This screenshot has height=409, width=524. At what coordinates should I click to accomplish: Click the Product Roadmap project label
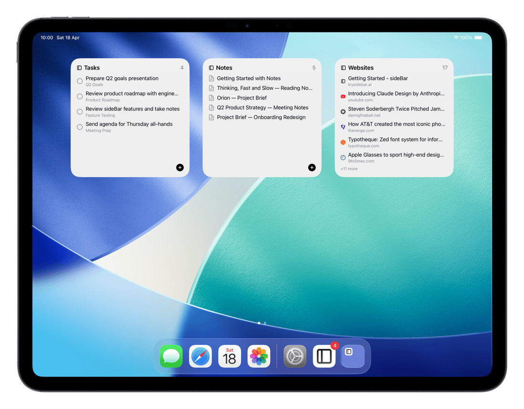coord(102,100)
